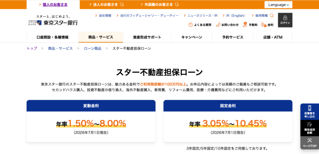Expand the 口座開設・各種情報 menu
This screenshot has width=319, height=154.
click(x=52, y=37)
